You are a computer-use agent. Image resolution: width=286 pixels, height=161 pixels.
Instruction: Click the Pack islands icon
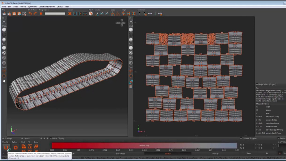(23, 146)
